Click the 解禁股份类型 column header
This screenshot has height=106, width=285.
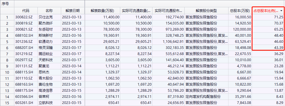[206, 11]
